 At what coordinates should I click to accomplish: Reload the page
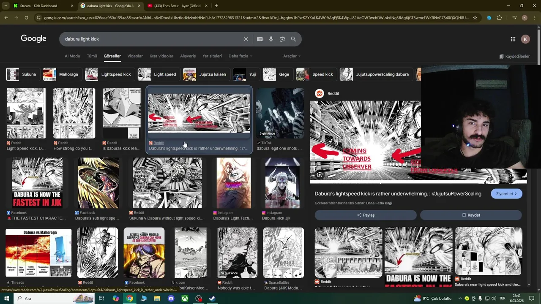pyautogui.click(x=26, y=18)
